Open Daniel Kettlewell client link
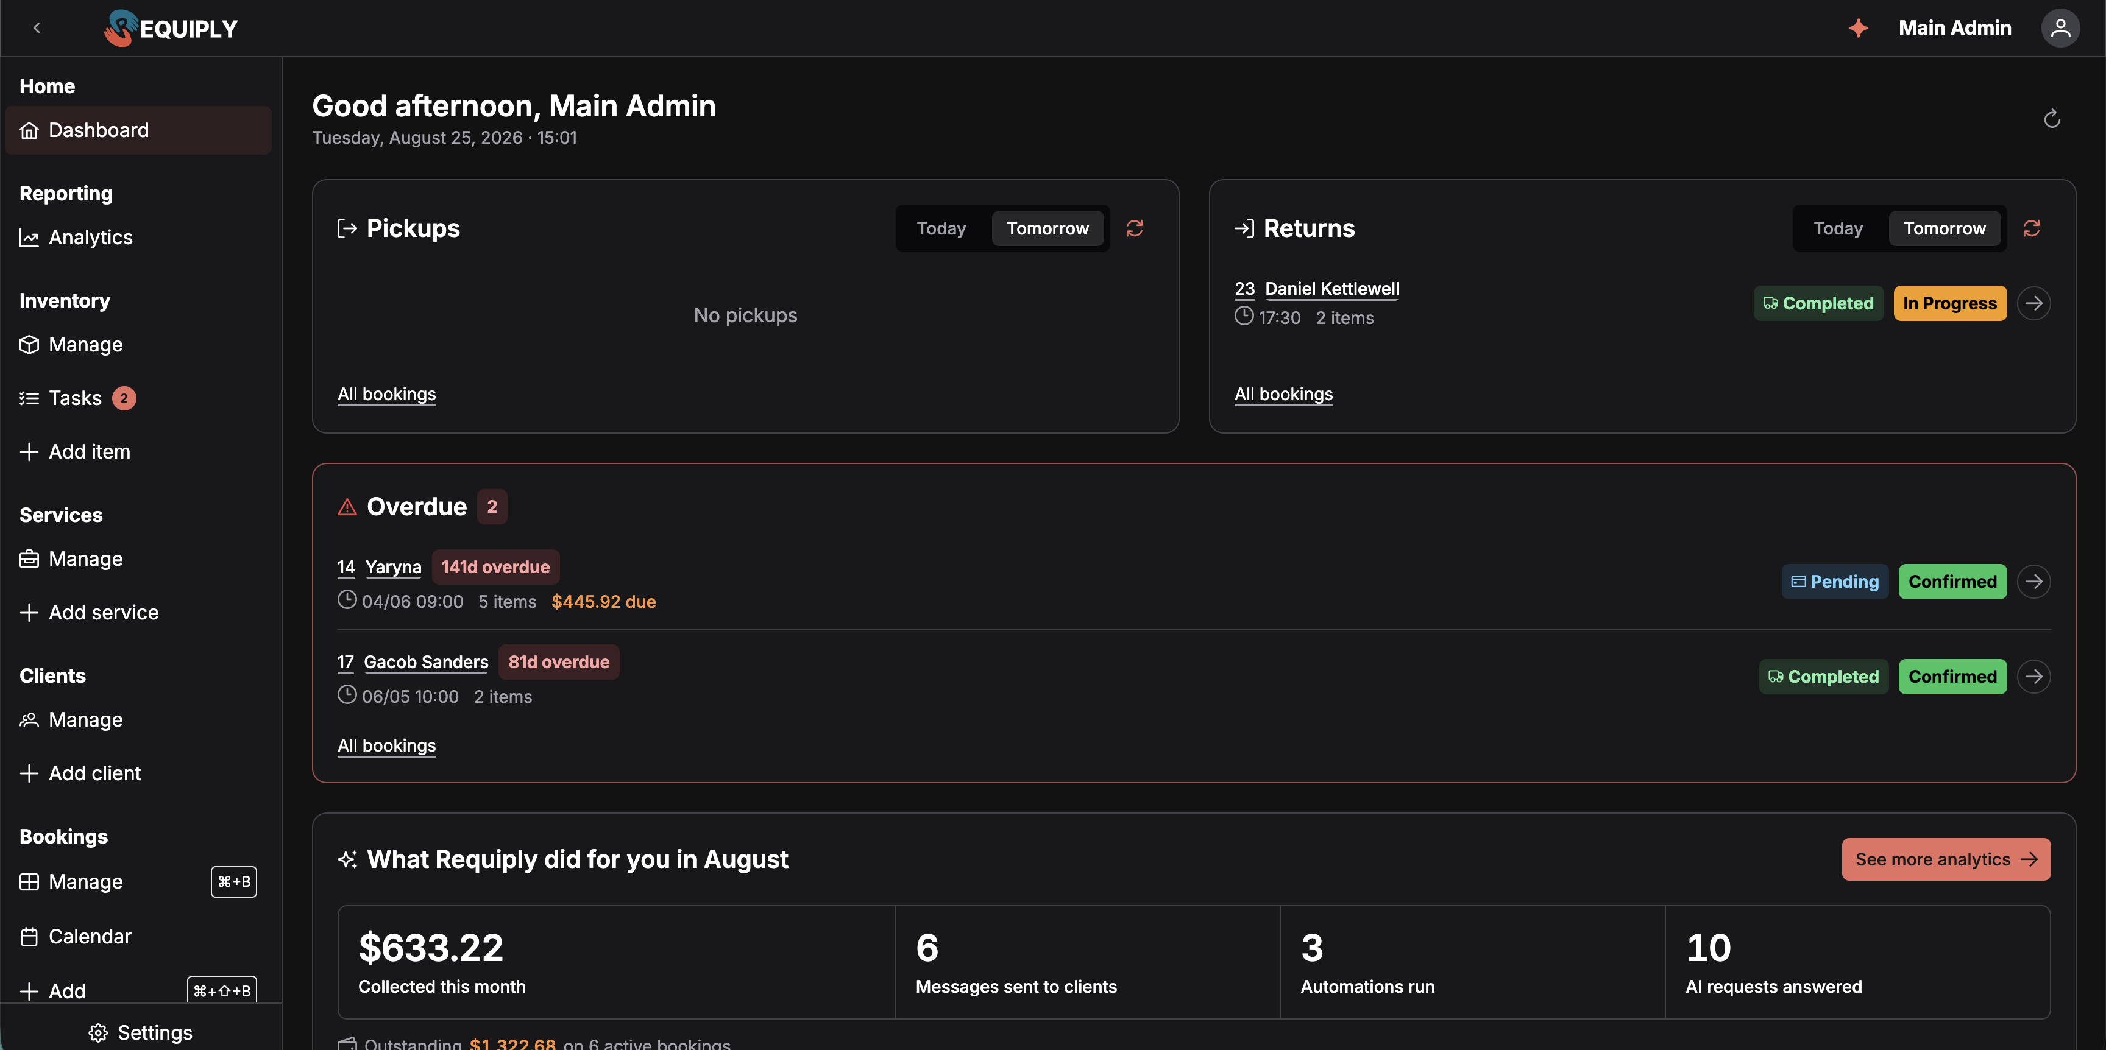The width and height of the screenshot is (2106, 1050). 1331,289
